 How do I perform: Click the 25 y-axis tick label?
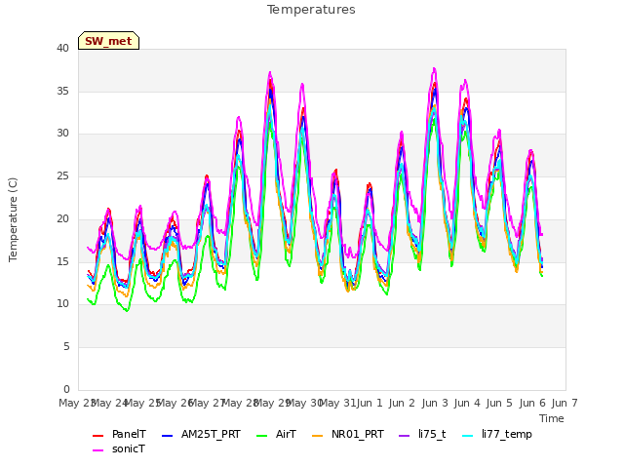click(x=62, y=175)
